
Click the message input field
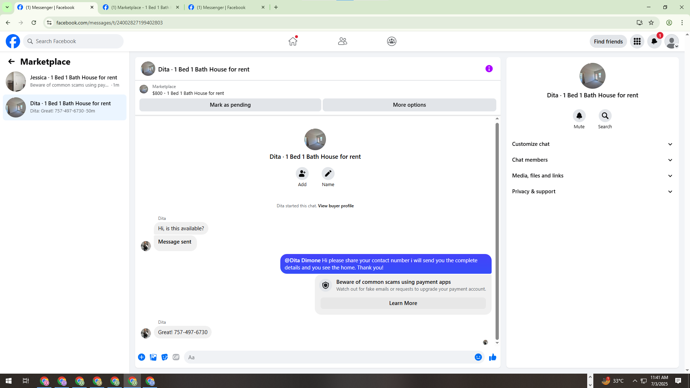coord(329,357)
